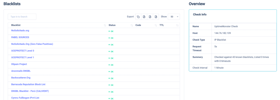Click OK status in Backscatterer.Org row
This screenshot has height=100, width=280.
[x=111, y=78]
